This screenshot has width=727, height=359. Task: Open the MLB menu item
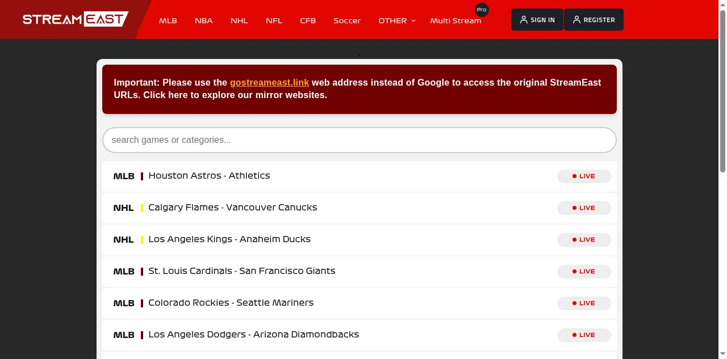tap(168, 20)
